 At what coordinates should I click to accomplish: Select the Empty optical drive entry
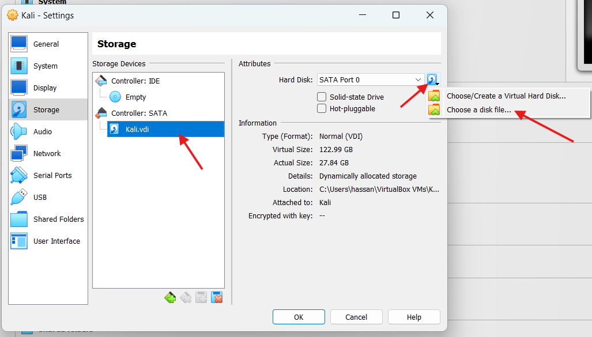[x=135, y=97]
